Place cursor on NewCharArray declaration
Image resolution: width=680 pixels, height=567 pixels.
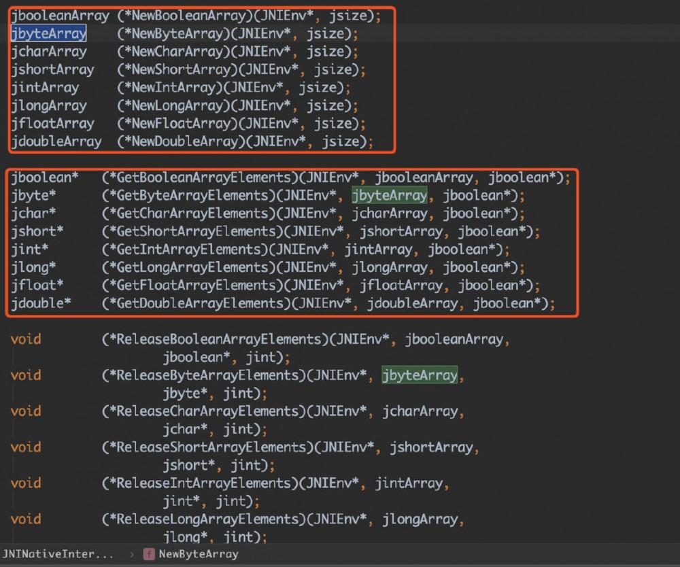click(182, 52)
